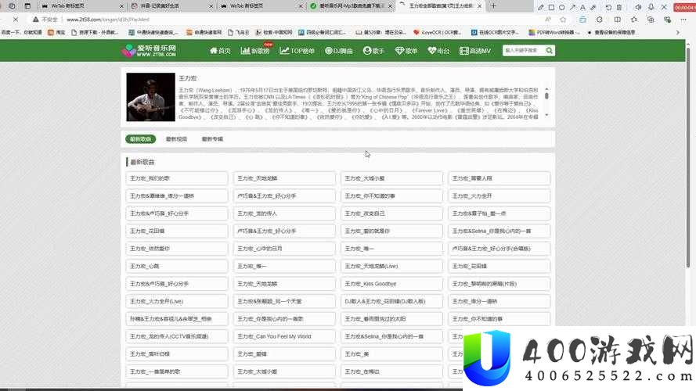
Task: Open song 王力宏_落叶归根
Action: click(177, 354)
